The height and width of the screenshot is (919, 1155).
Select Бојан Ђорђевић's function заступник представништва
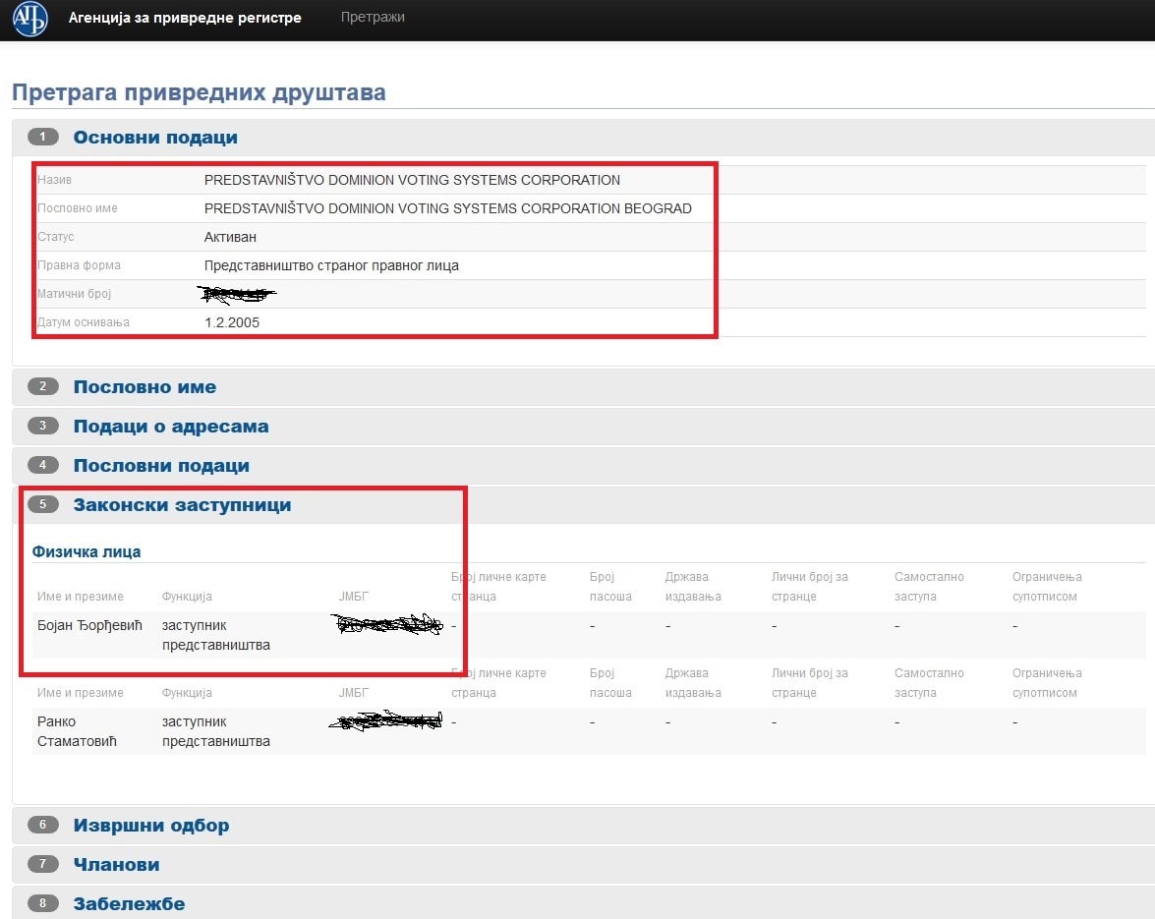coord(216,636)
